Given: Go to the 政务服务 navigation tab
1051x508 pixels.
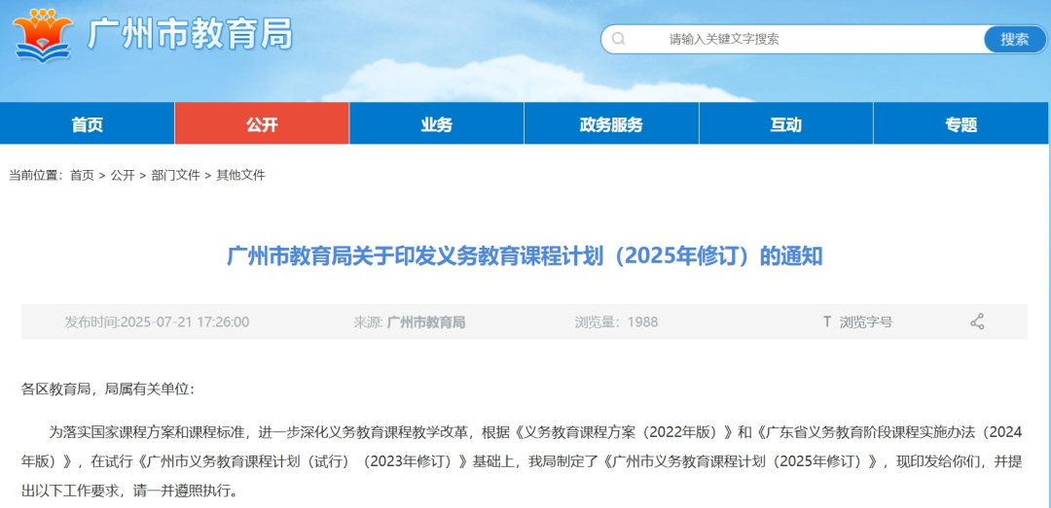Looking at the screenshot, I should pos(611,123).
